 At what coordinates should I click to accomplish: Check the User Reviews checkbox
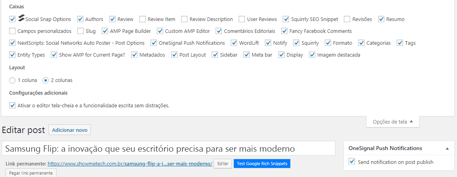coord(242,19)
